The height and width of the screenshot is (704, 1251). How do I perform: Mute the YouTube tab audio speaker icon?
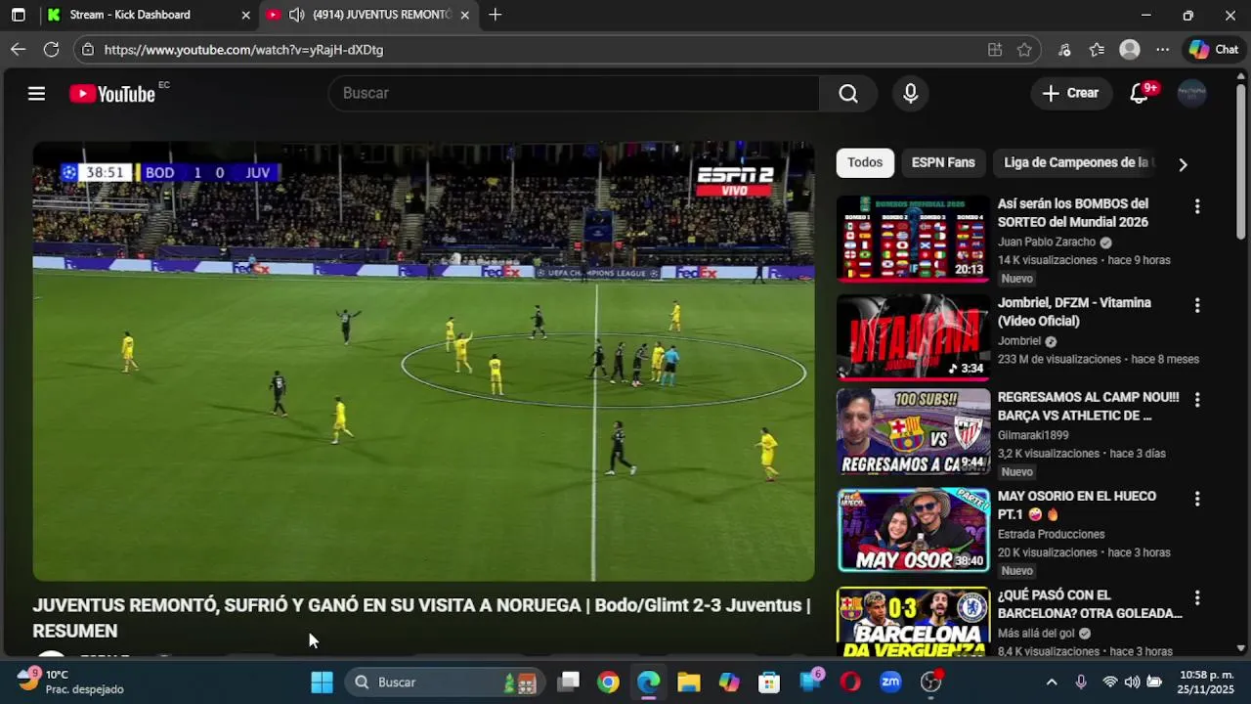coord(296,15)
